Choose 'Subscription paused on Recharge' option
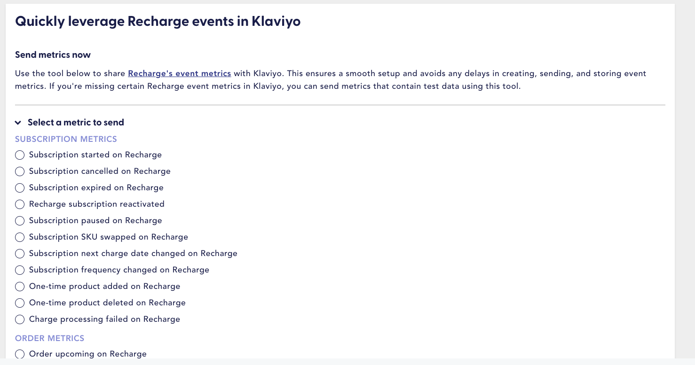The image size is (695, 365). [20, 221]
